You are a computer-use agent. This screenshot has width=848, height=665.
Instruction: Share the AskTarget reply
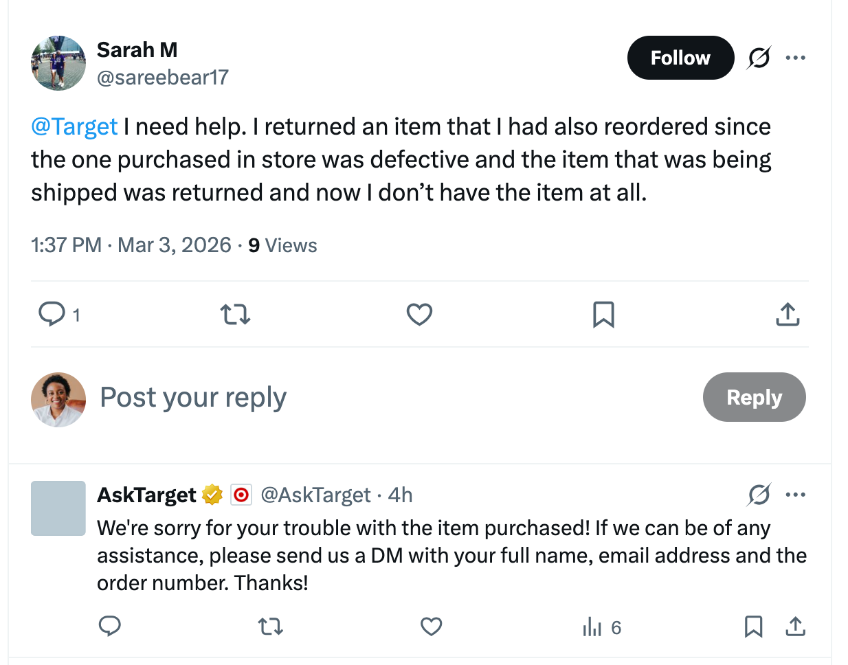(x=795, y=627)
